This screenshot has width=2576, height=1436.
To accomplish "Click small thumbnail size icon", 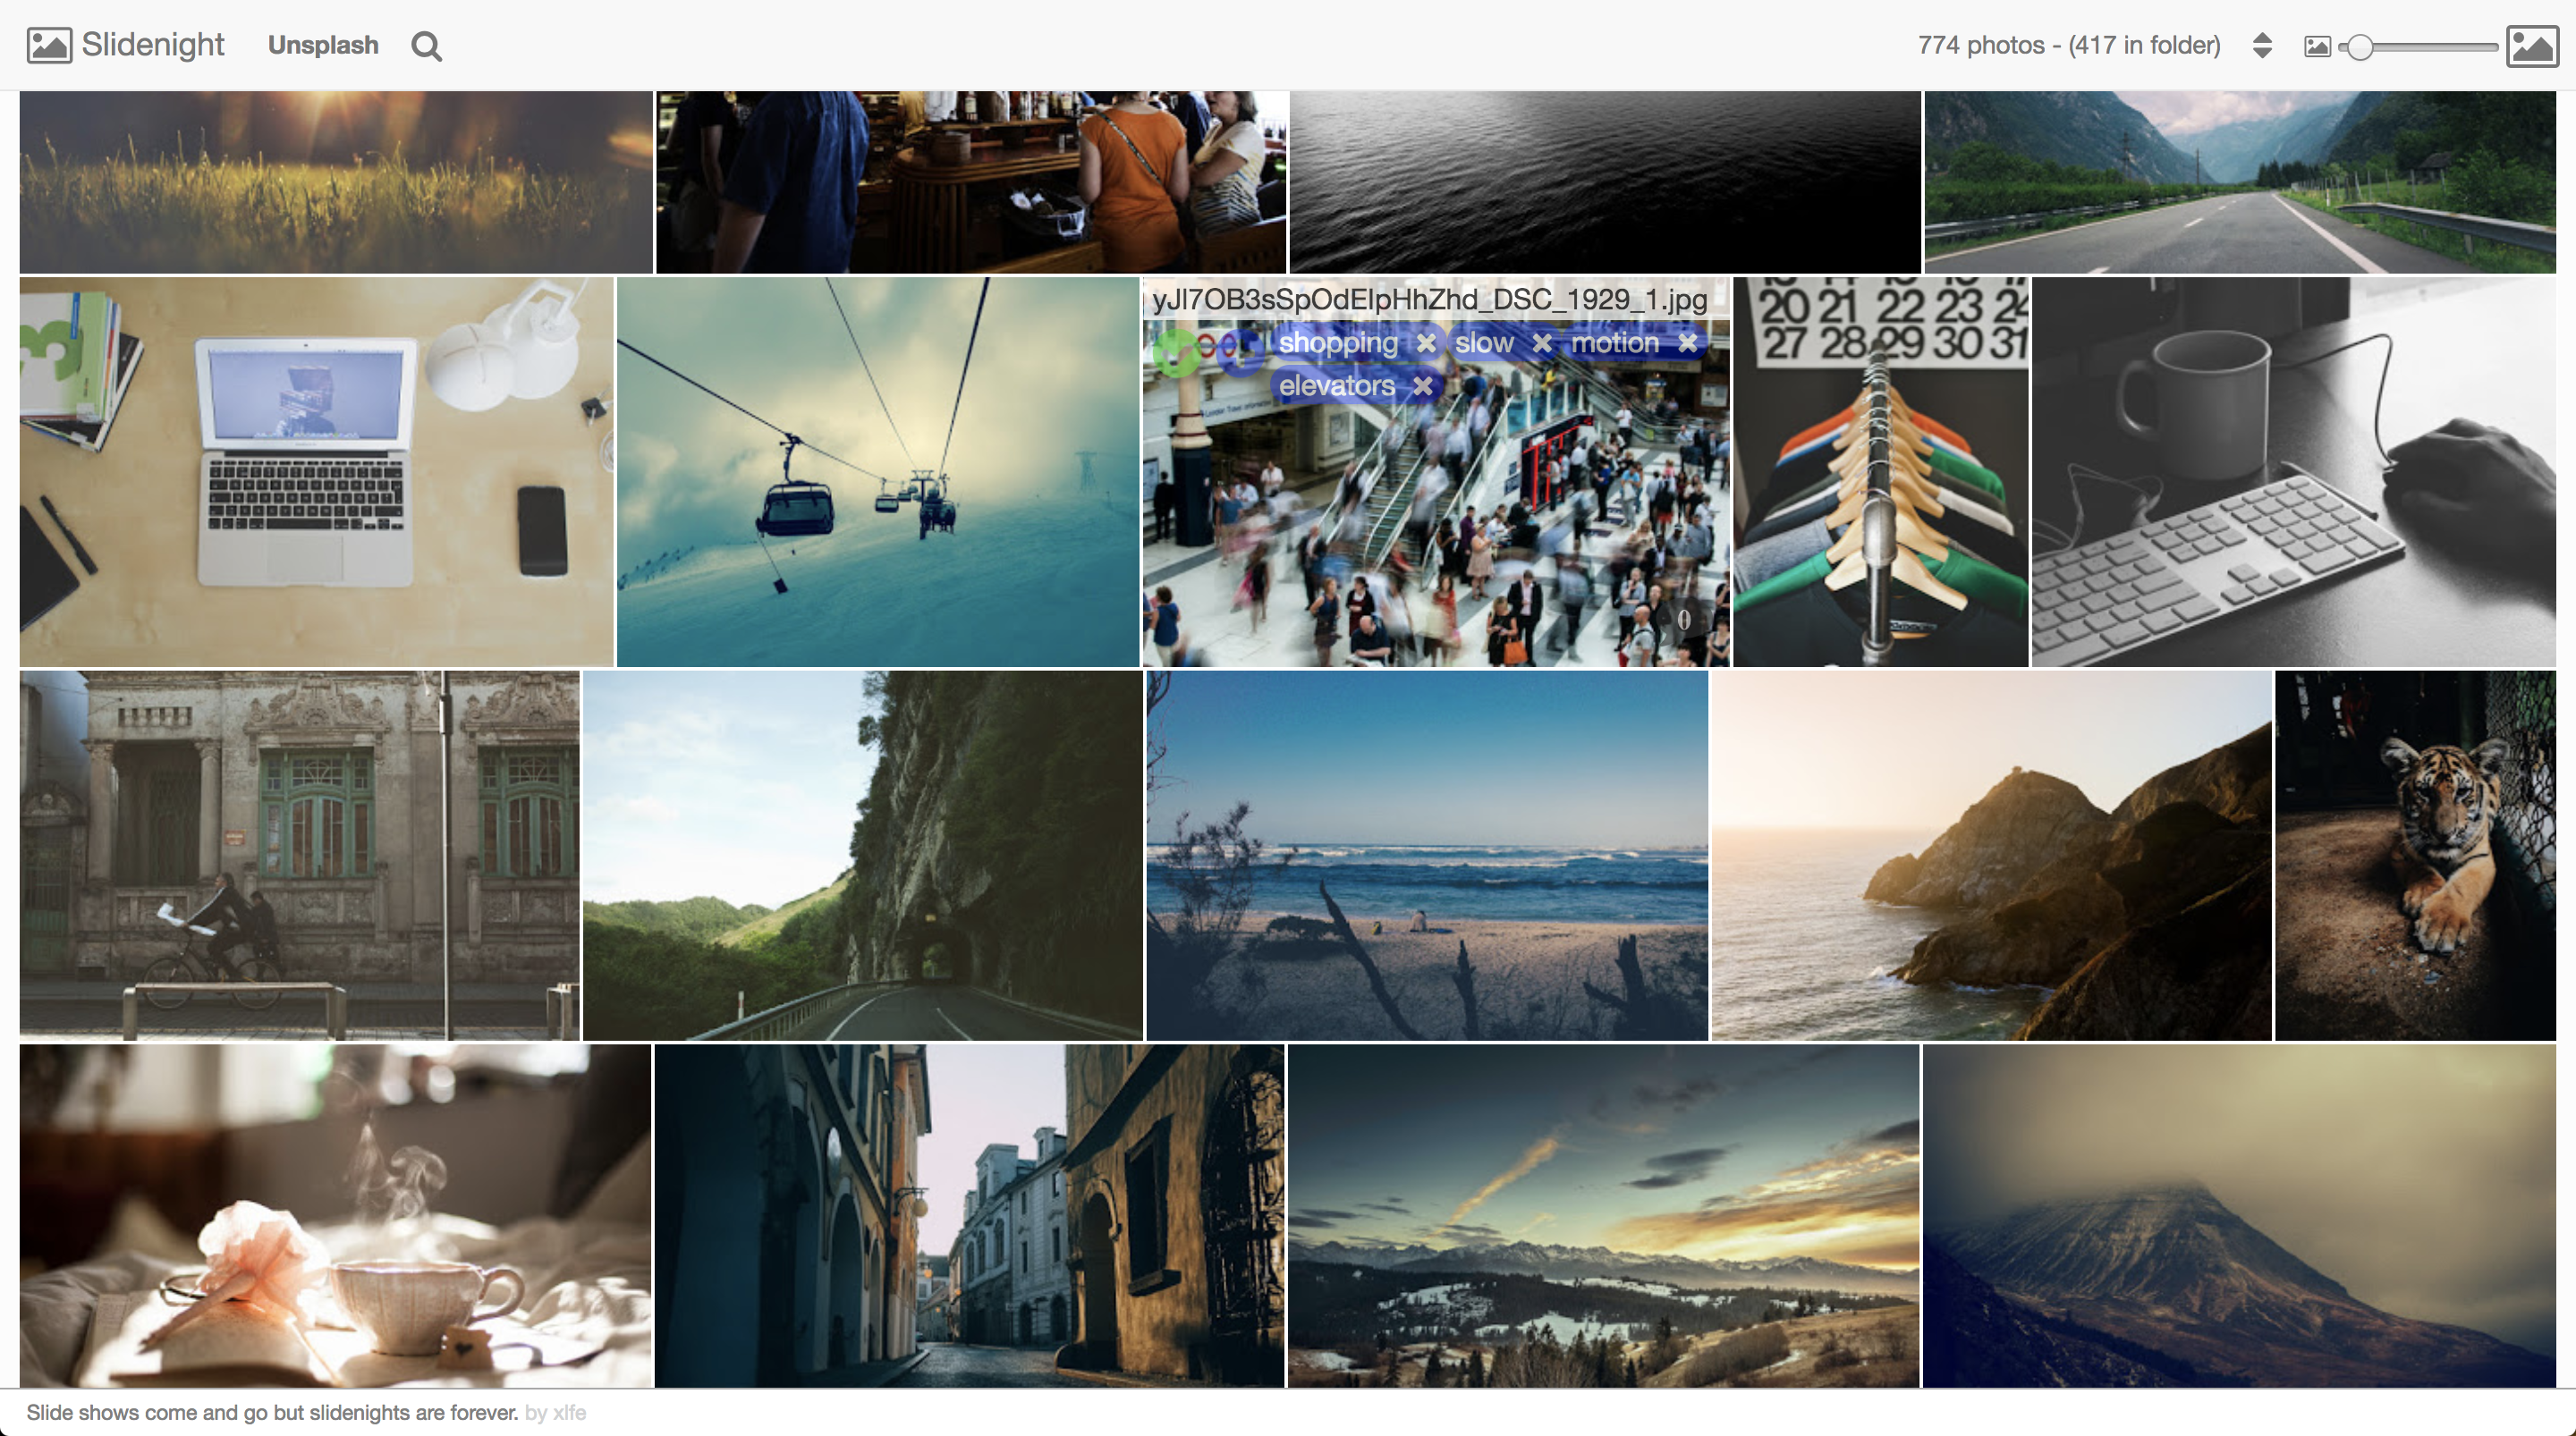I will point(2317,47).
